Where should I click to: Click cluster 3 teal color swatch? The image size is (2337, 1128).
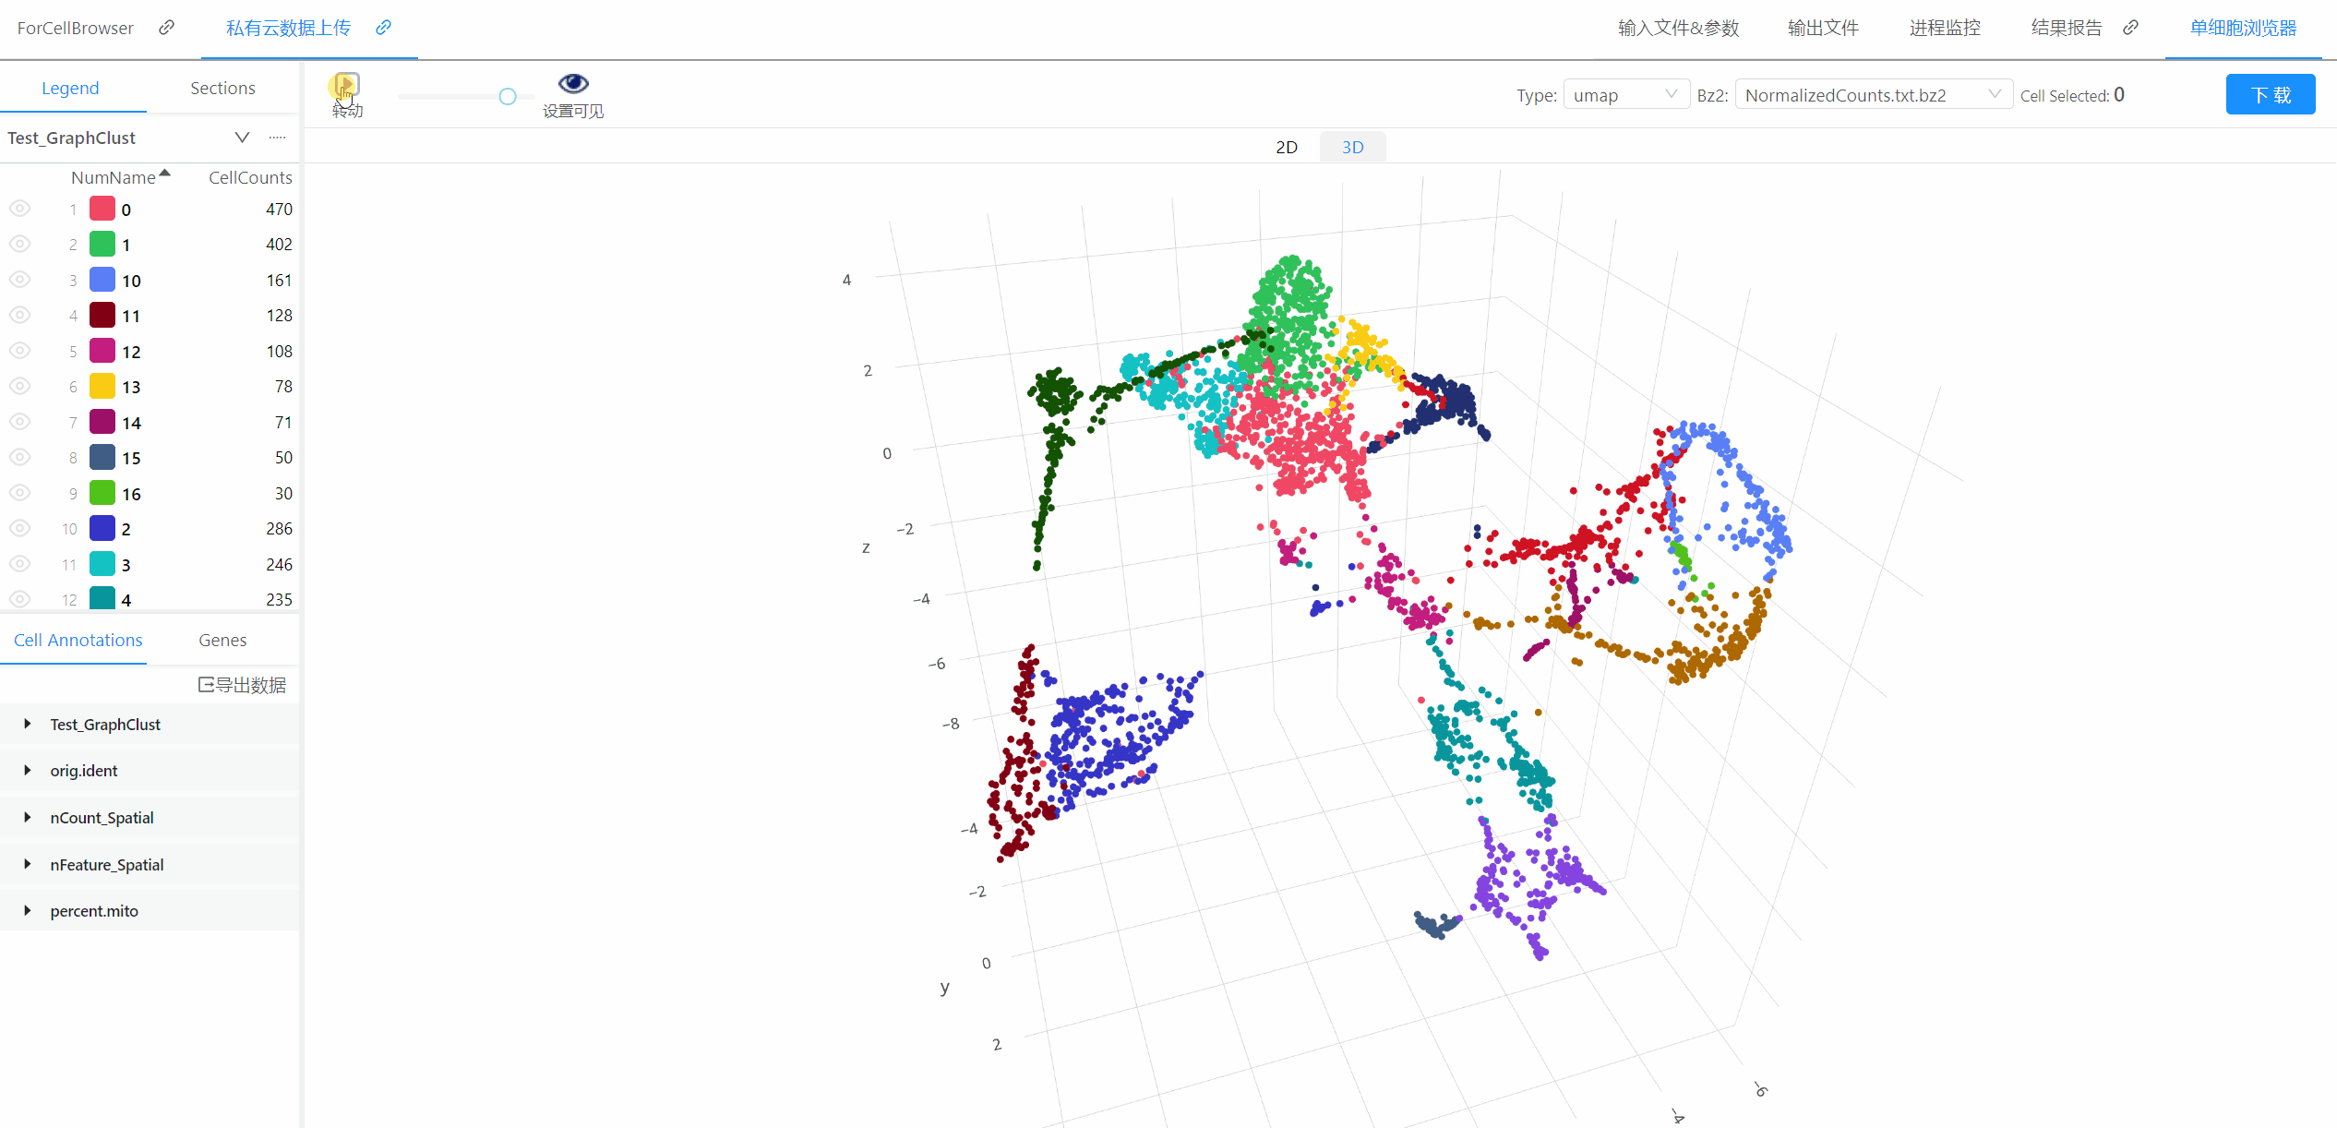102,564
